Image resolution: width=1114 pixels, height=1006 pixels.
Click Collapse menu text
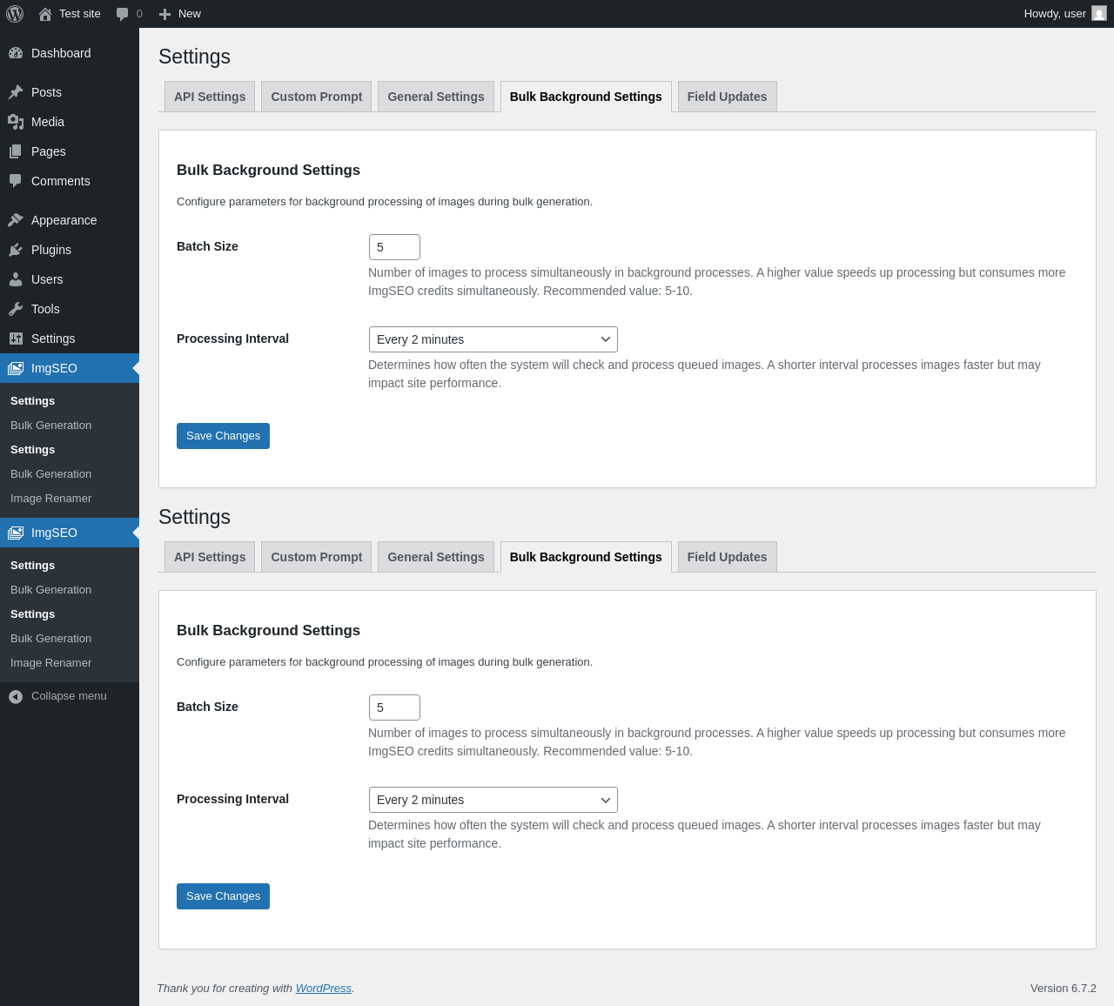[69, 696]
